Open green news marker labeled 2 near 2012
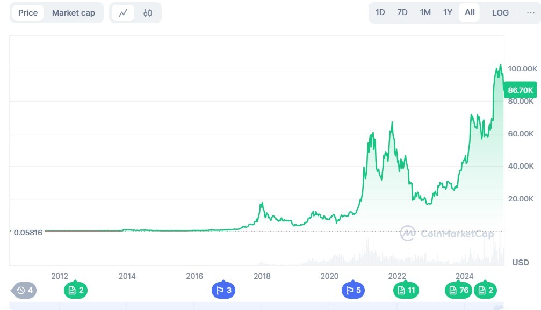The height and width of the screenshot is (310, 541). click(x=76, y=290)
